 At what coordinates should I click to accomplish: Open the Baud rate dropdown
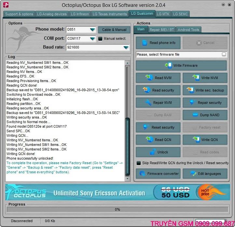[126, 47]
